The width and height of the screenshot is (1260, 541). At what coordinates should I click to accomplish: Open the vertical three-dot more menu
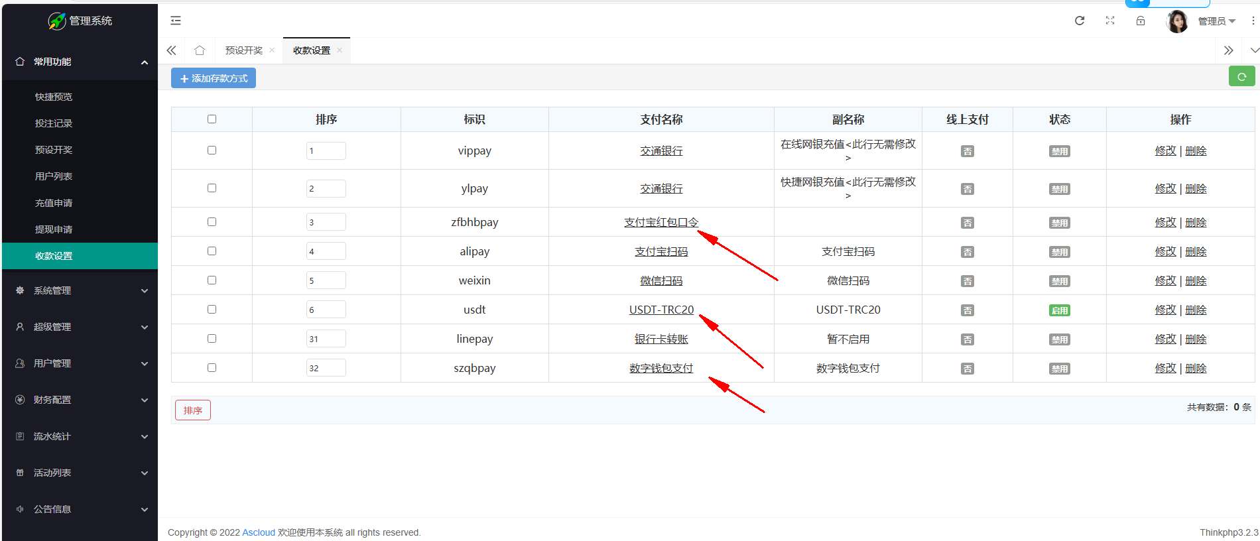1253,21
